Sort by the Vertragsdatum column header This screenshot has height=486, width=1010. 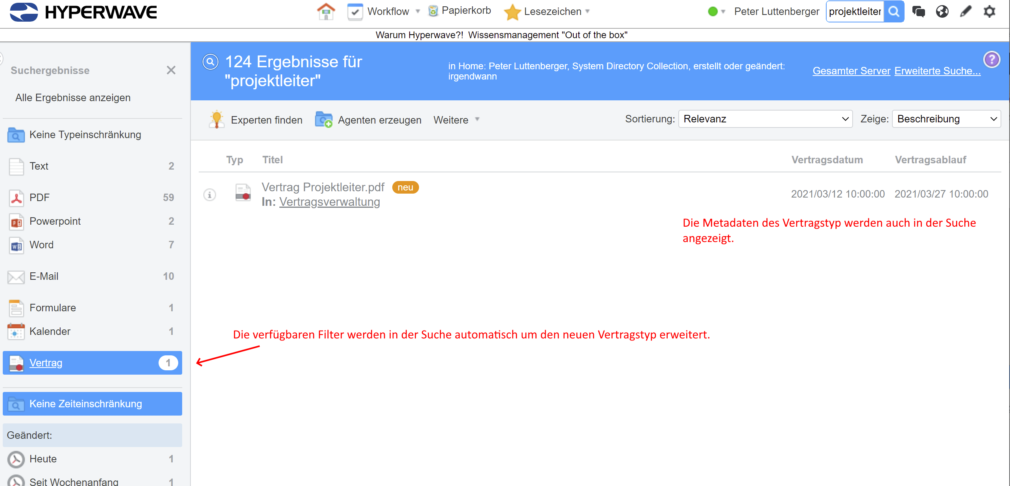827,160
